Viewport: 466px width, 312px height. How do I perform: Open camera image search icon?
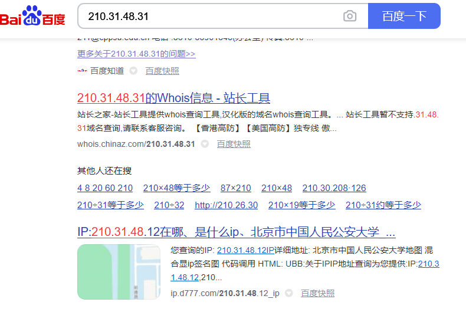(x=350, y=16)
